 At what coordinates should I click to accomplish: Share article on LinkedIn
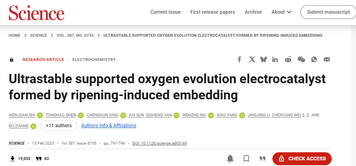click(275, 59)
